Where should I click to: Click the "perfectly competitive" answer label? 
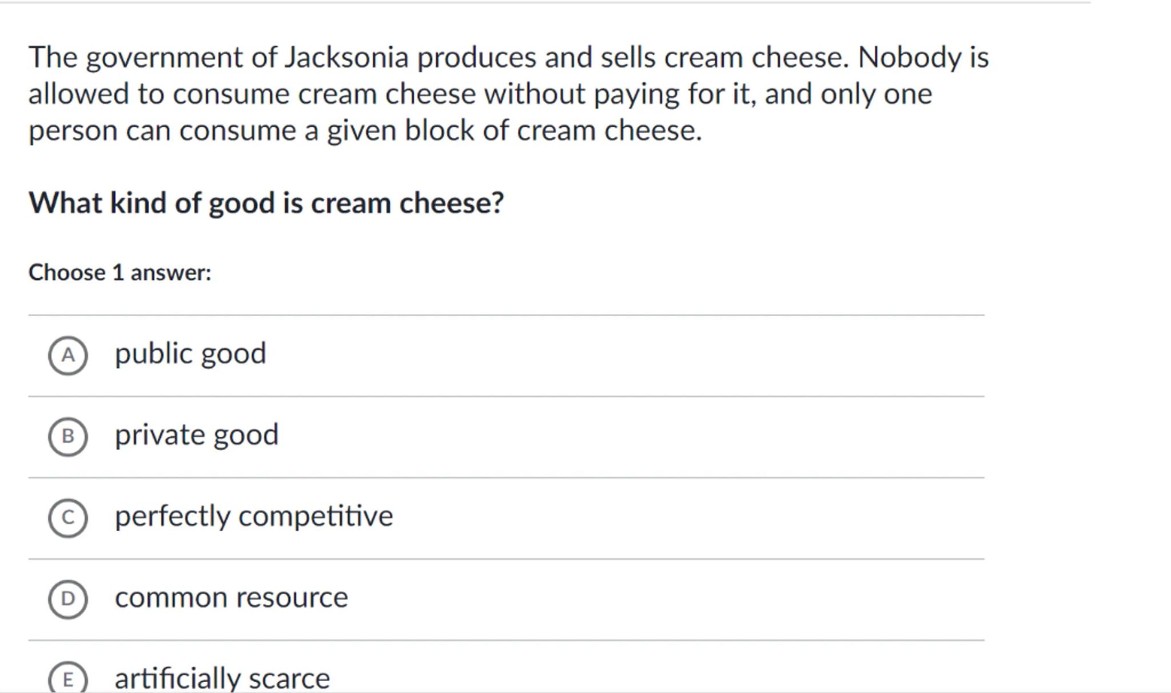click(x=254, y=516)
